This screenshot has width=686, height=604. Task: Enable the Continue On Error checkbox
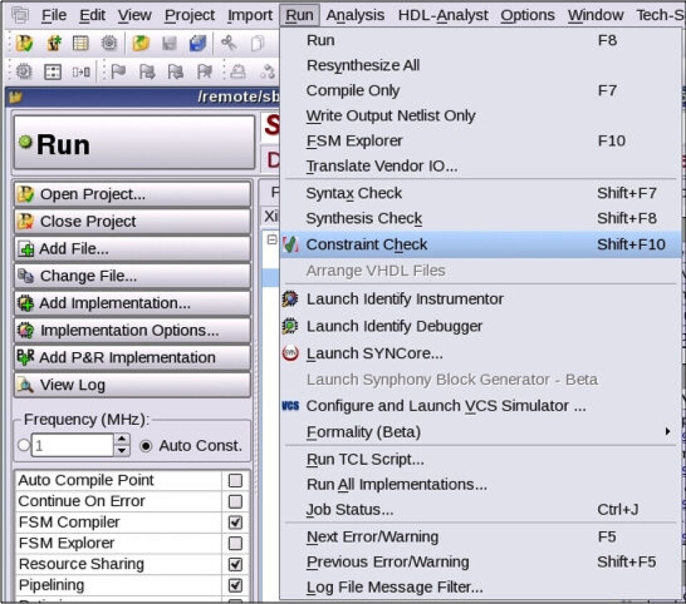coord(235,501)
